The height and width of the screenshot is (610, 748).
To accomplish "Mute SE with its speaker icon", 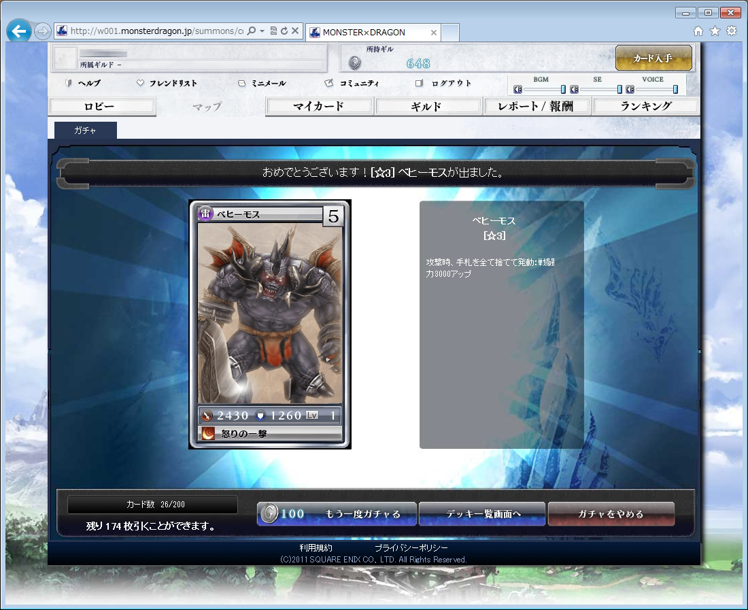I will 575,89.
